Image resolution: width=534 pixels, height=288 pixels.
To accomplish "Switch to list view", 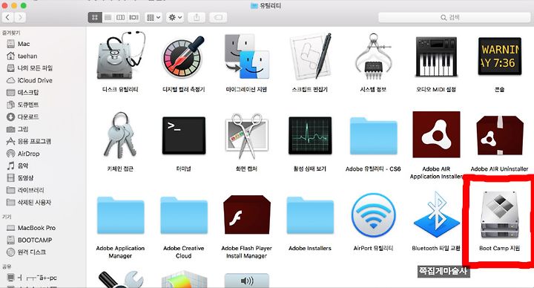I will point(108,17).
